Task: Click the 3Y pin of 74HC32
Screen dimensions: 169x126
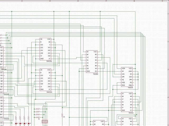Action: pyautogui.click(x=131, y=110)
